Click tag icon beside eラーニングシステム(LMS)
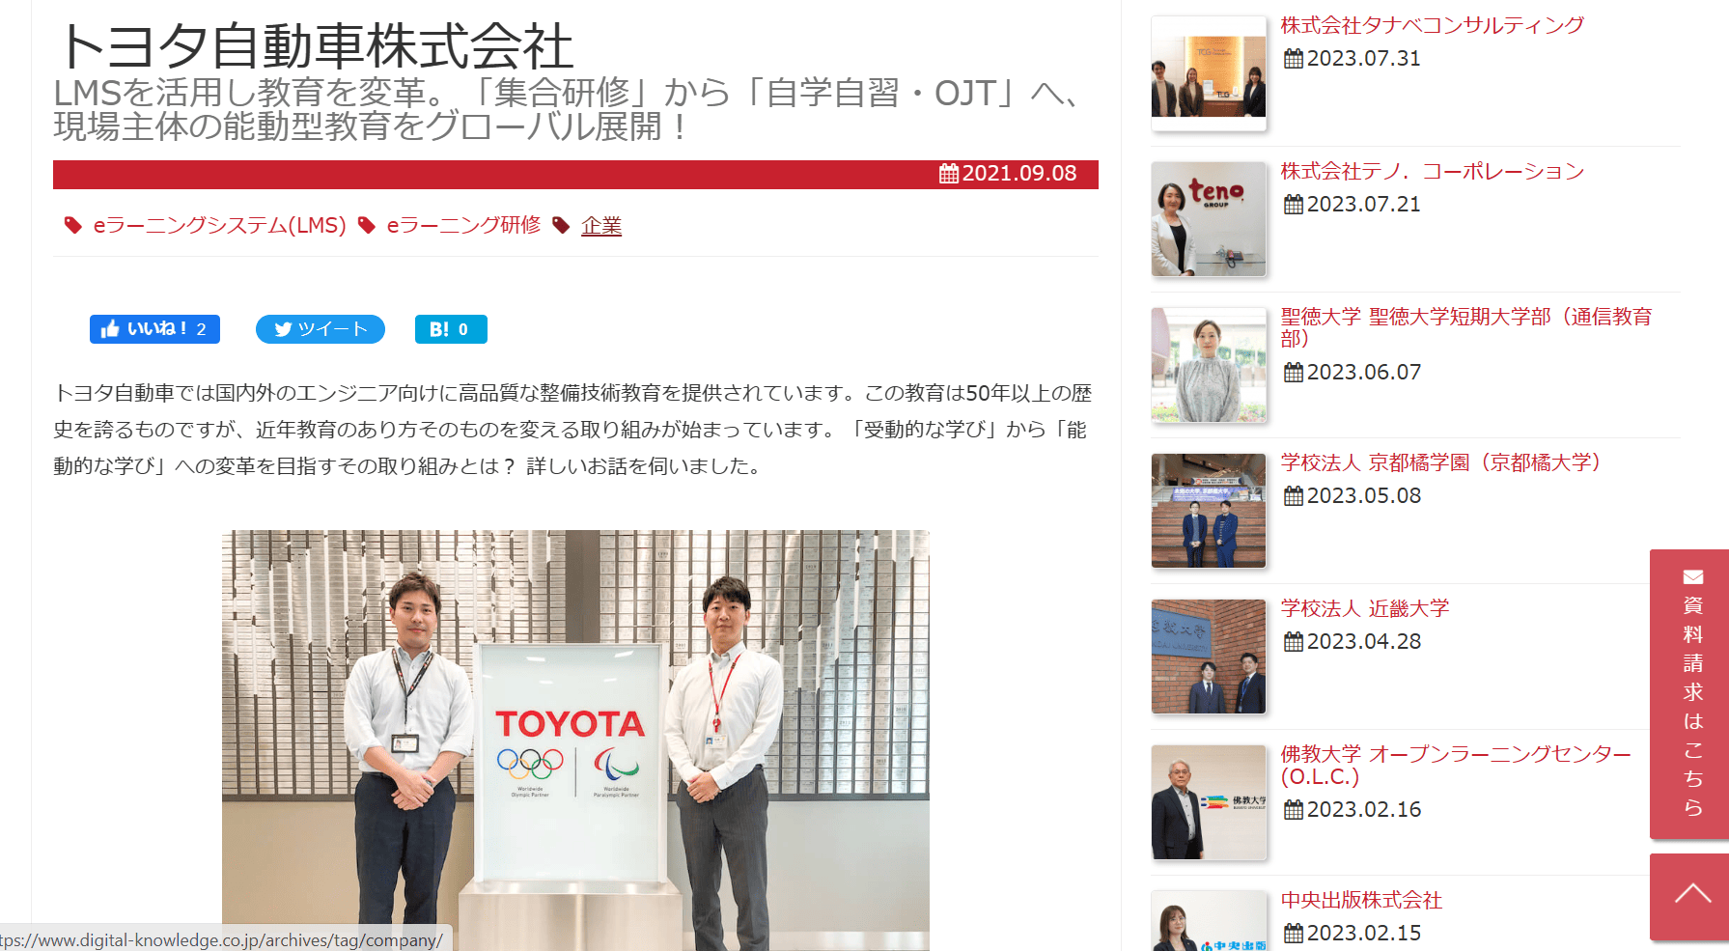Viewport: 1729px width, 951px height. point(73,225)
